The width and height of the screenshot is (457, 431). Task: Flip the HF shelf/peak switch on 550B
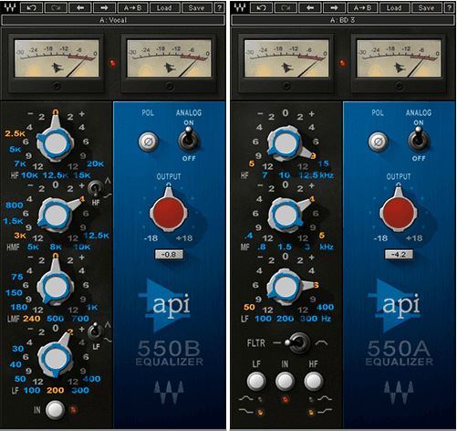pyautogui.click(x=96, y=189)
